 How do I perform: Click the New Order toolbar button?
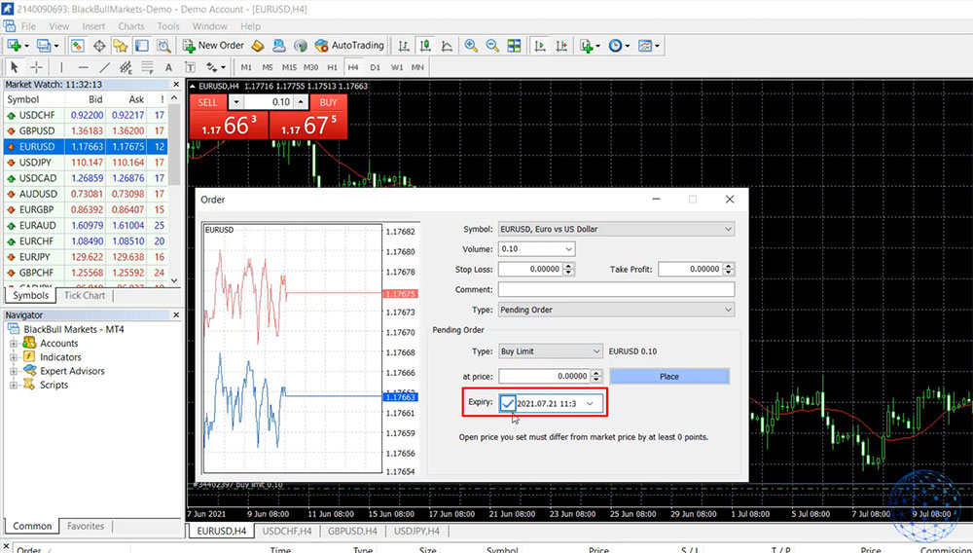212,46
